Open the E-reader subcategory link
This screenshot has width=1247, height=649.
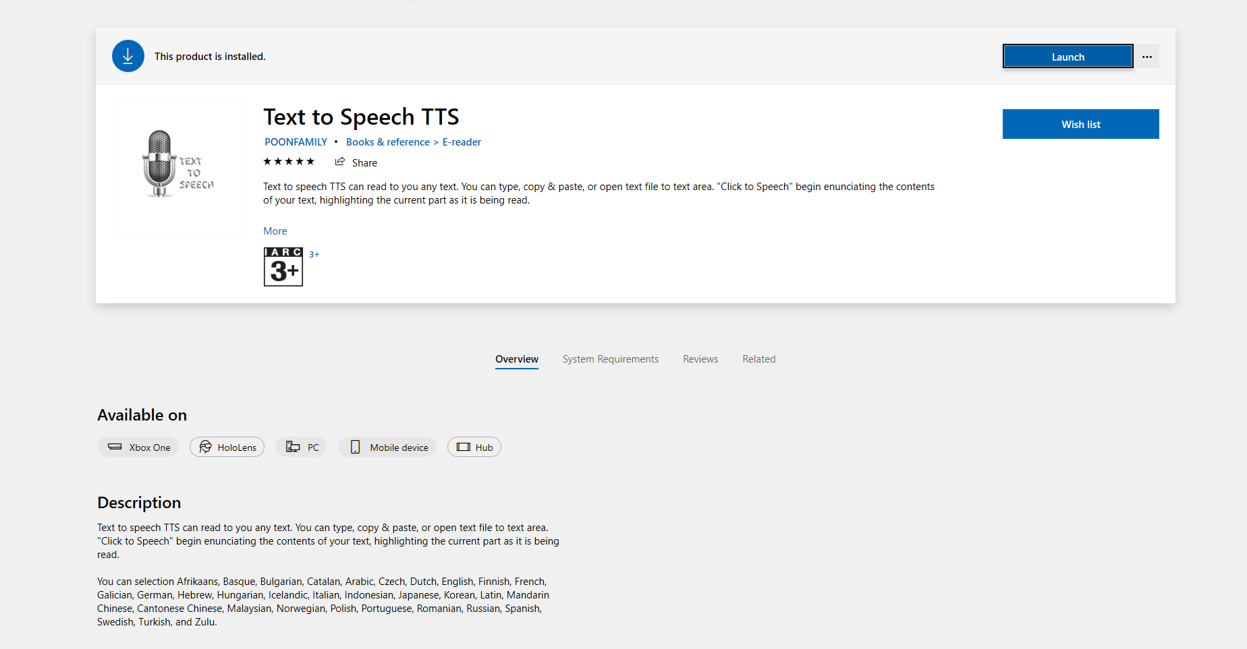coord(462,142)
